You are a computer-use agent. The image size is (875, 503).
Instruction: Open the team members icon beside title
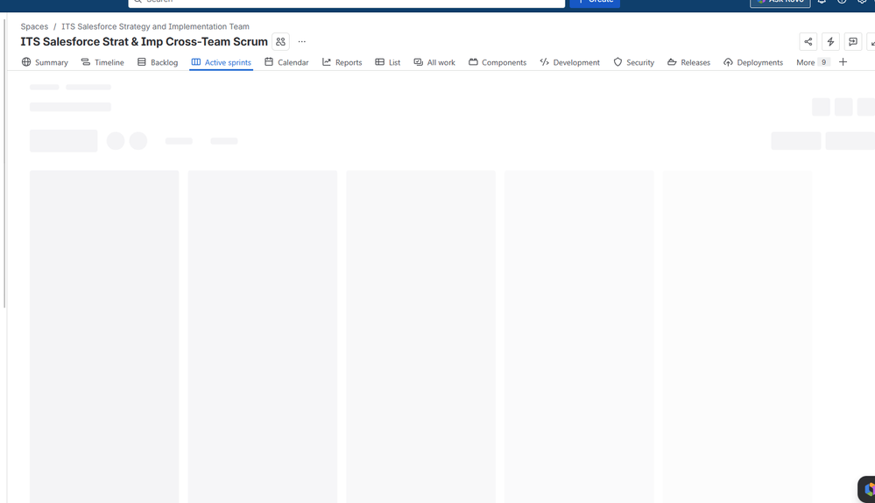pyautogui.click(x=280, y=42)
